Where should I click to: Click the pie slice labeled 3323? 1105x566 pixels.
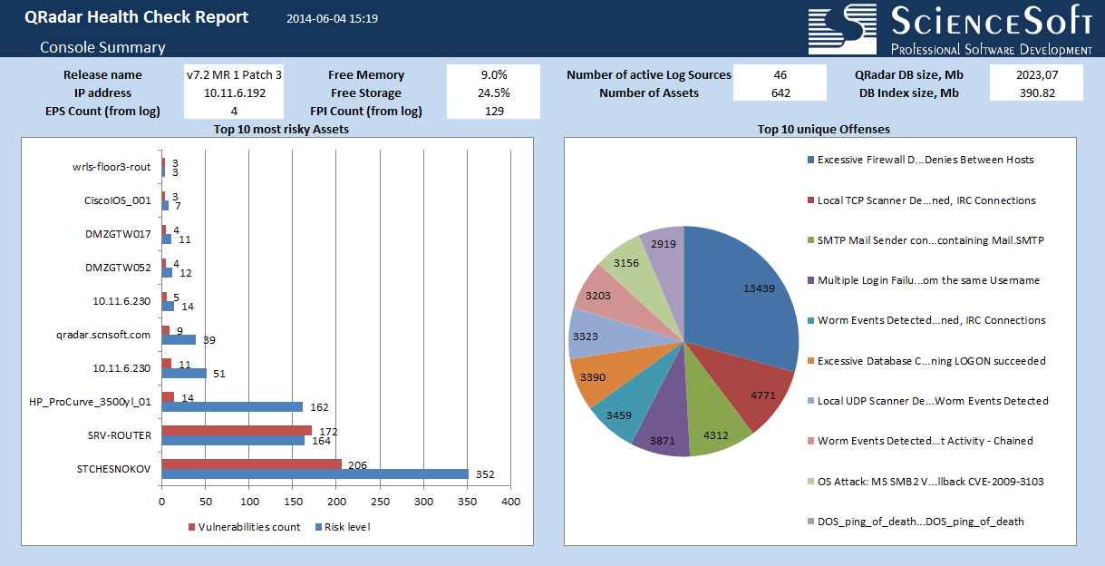(x=604, y=337)
